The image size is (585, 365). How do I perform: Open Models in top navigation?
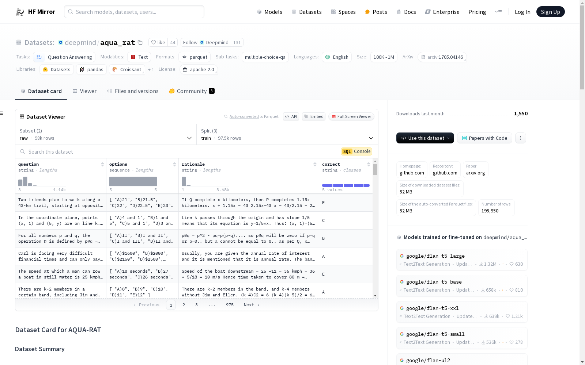[x=269, y=12]
